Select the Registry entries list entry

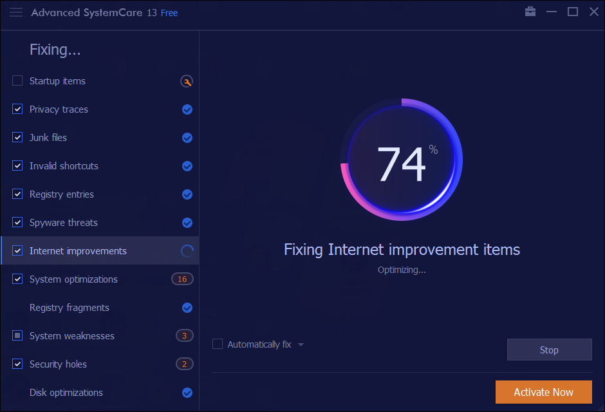pos(100,194)
